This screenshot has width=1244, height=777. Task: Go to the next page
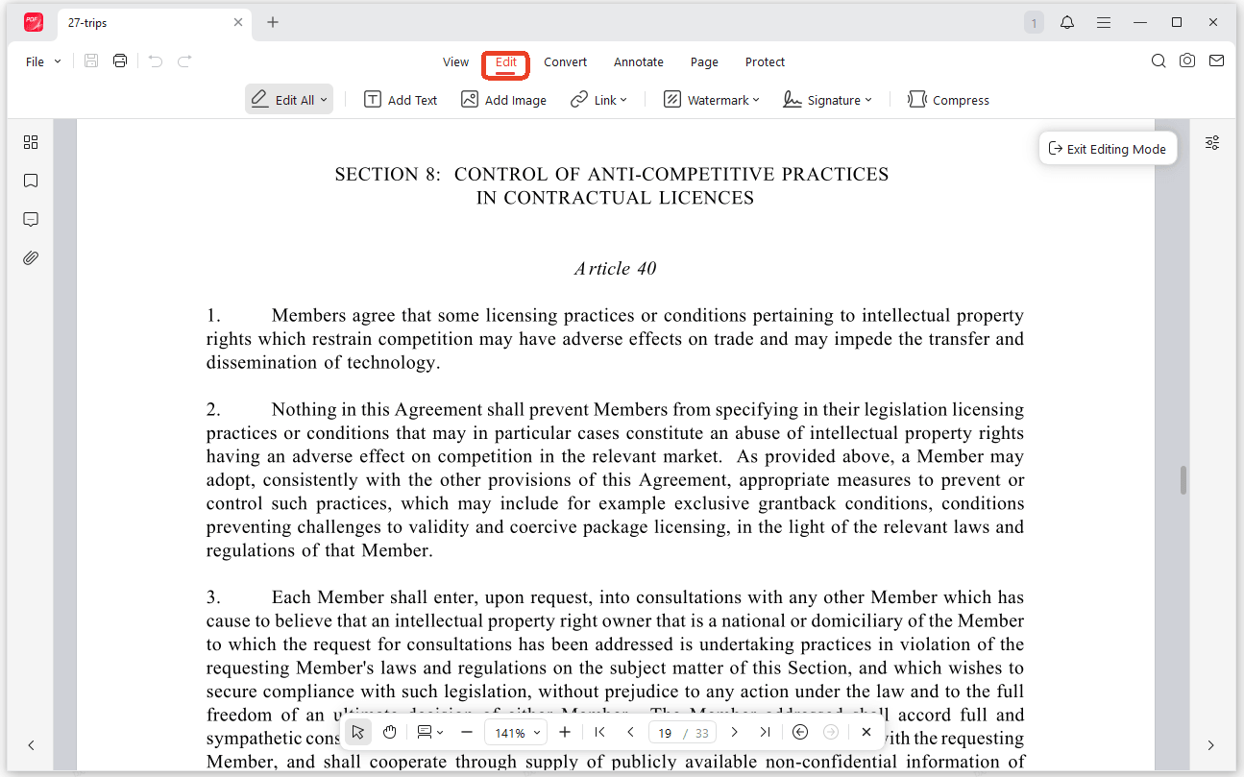(734, 732)
